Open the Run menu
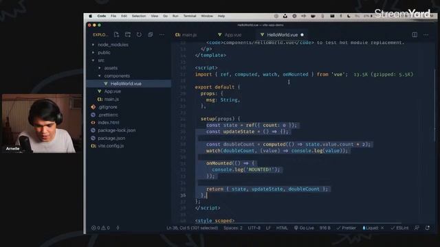Image resolution: width=440 pixels, height=247 pixels. tap(175, 16)
